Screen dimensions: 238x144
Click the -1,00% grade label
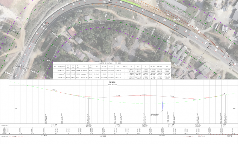(171, 96)
